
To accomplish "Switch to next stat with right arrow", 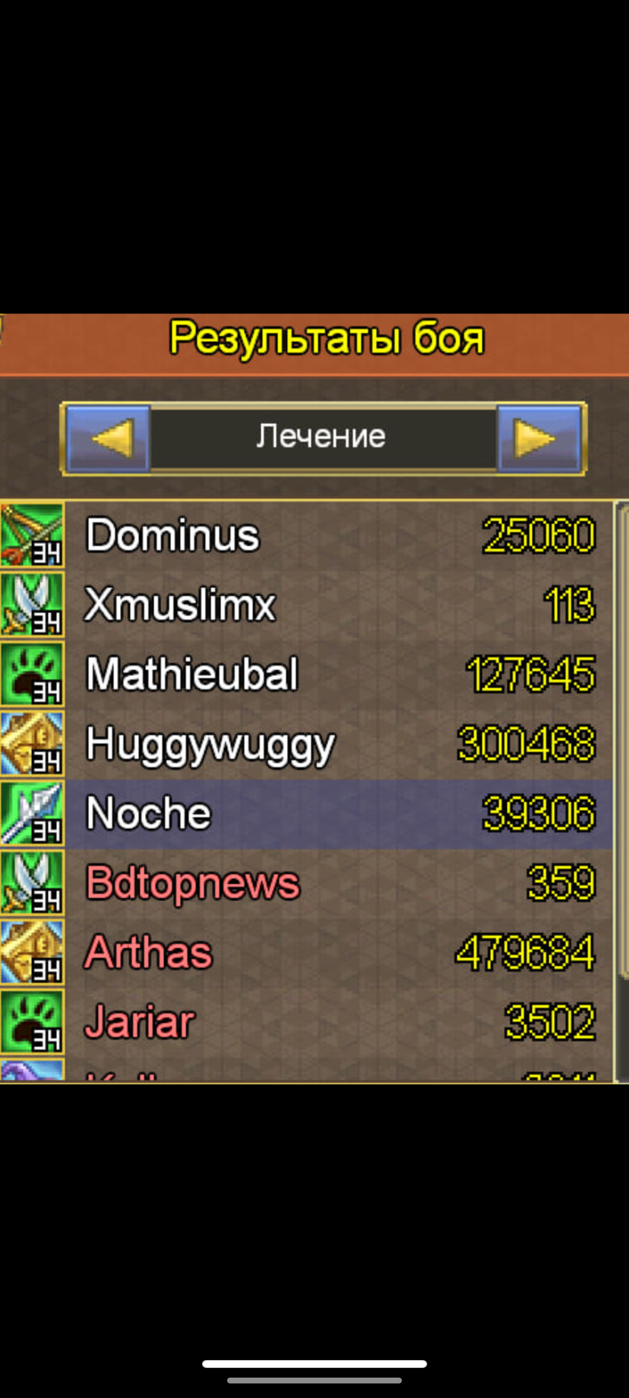I will (x=539, y=438).
